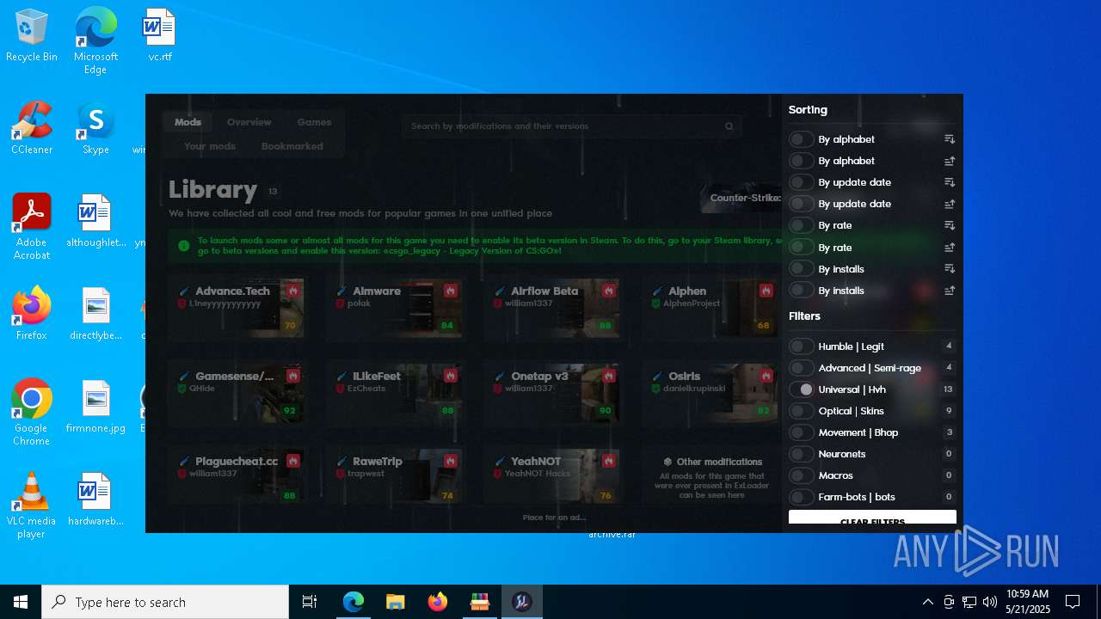This screenshot has height=619, width=1101.
Task: Click the red shield next to polak
Action: click(340, 303)
